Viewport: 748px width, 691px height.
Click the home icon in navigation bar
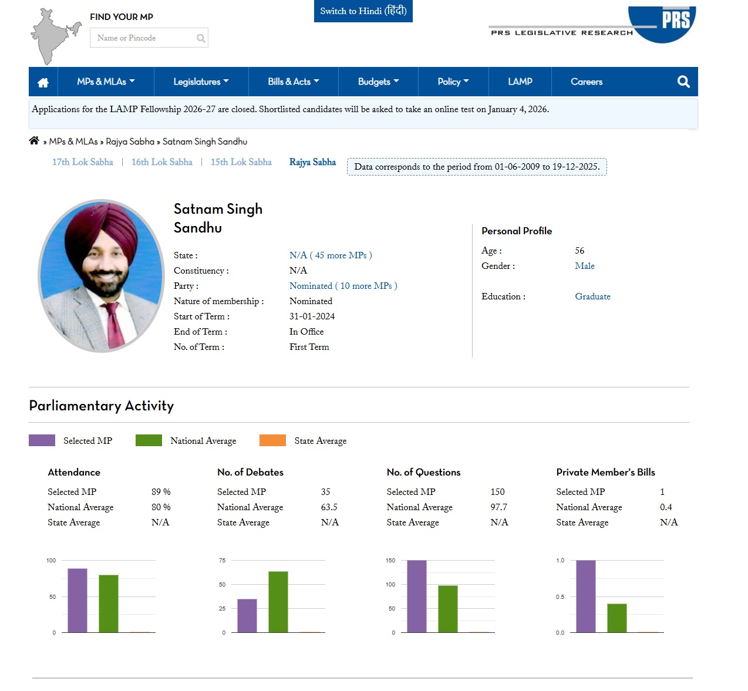(x=43, y=82)
